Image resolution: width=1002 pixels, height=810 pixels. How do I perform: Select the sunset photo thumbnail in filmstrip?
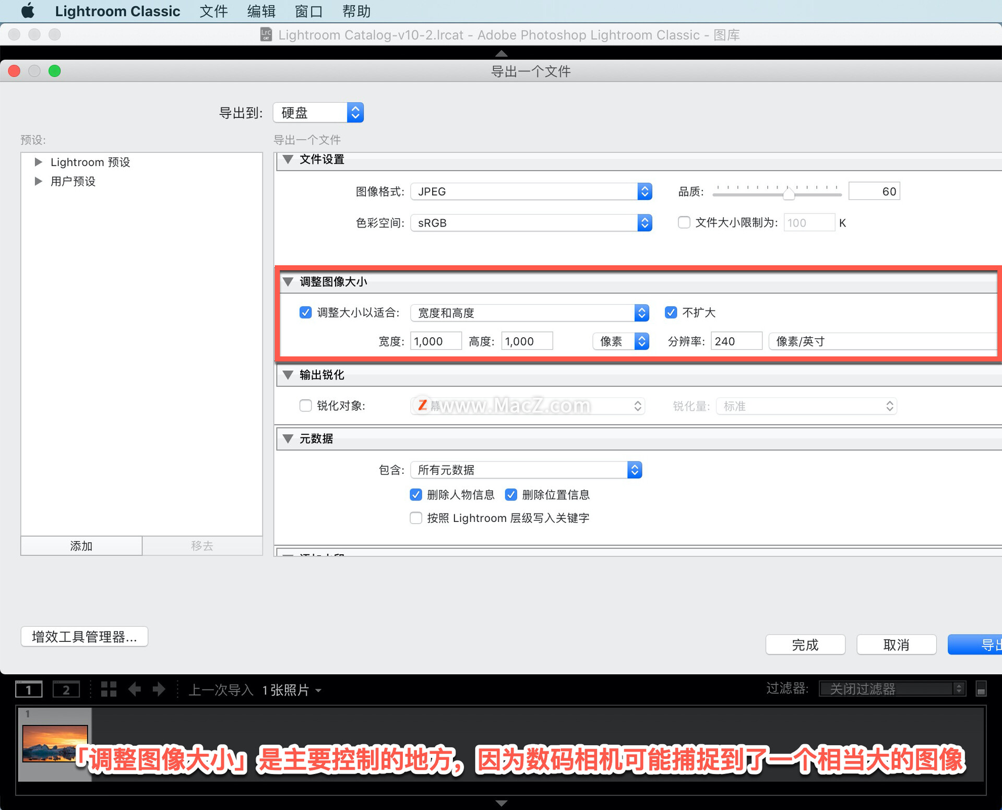55,743
